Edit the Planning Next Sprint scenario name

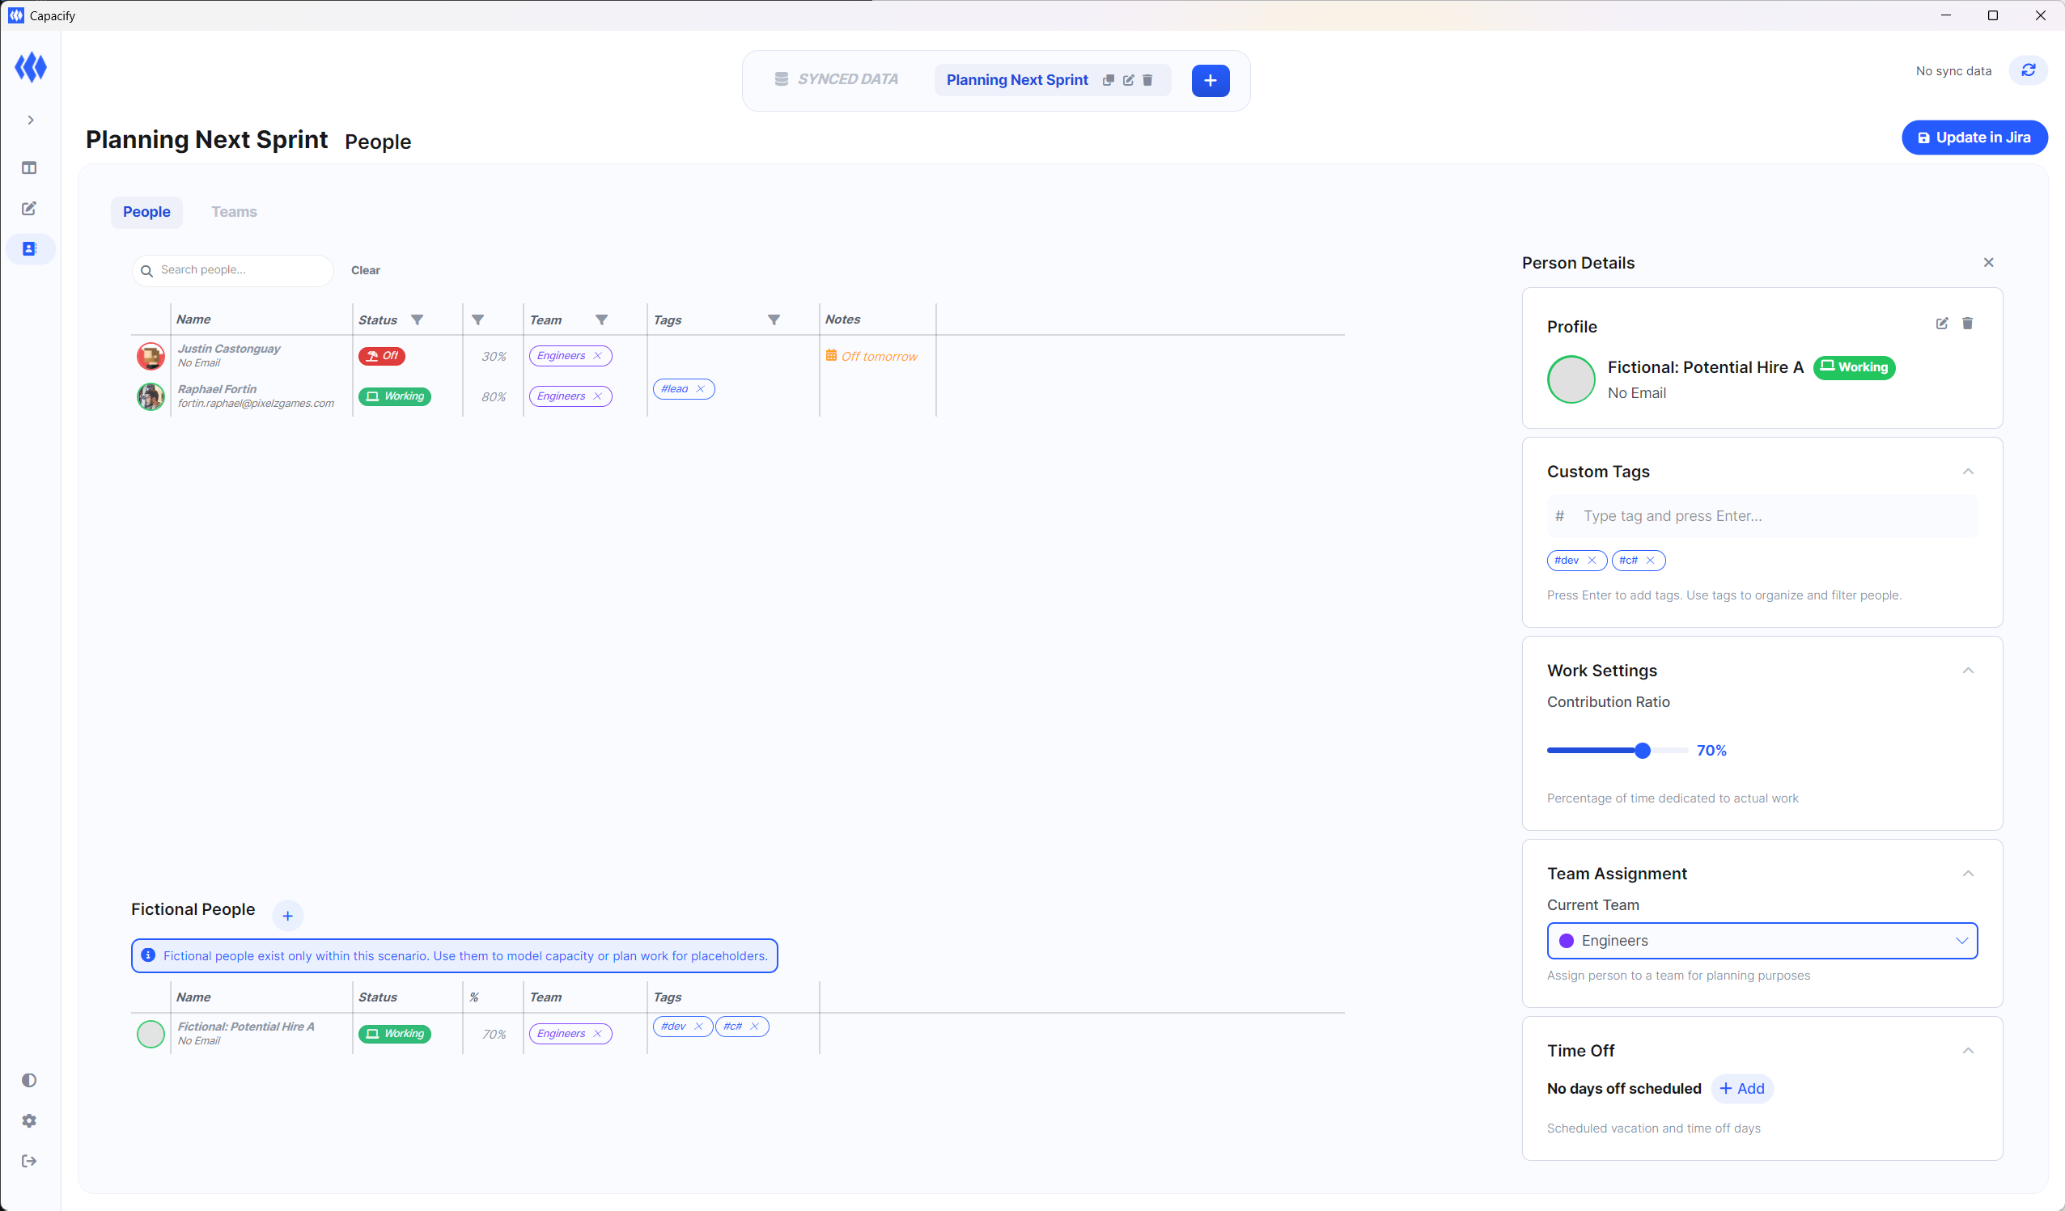(1128, 80)
